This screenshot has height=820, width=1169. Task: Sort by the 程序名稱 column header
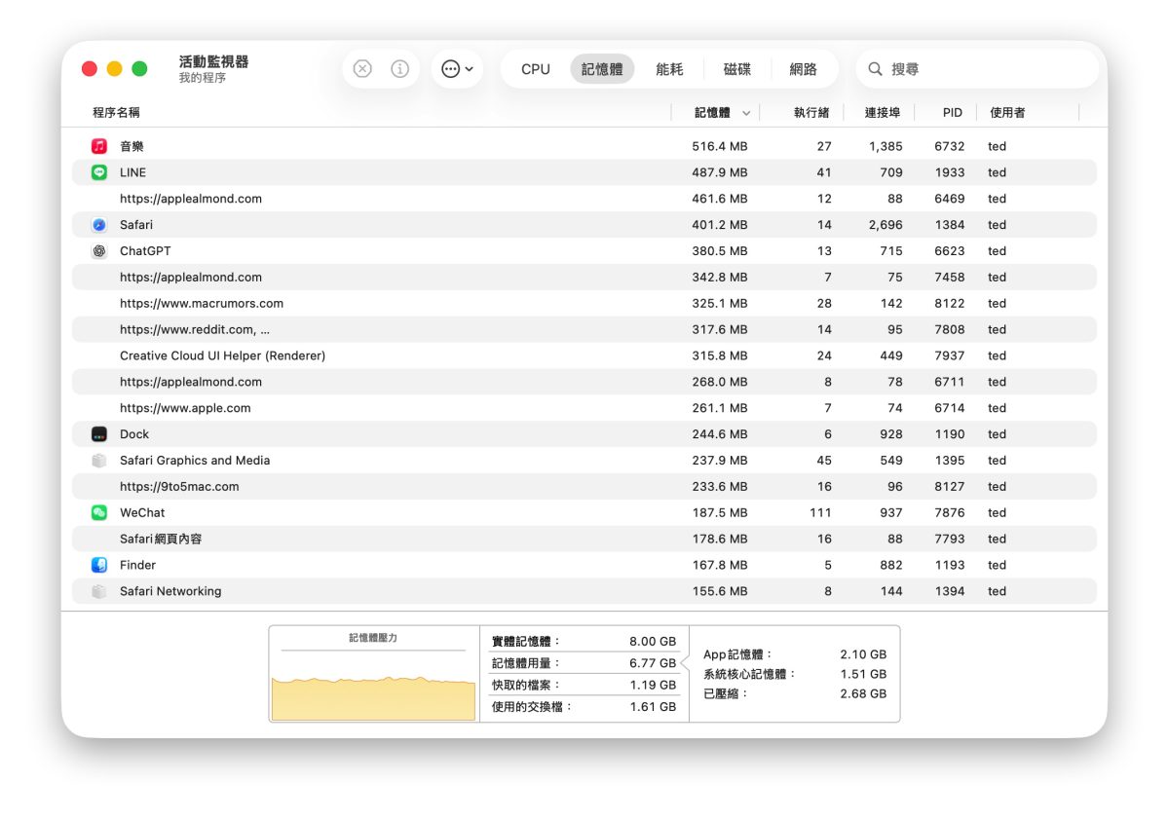pos(116,113)
